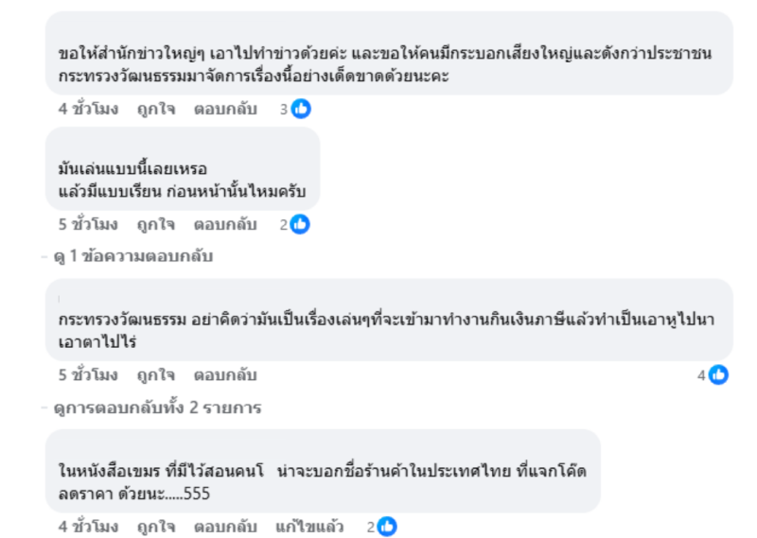This screenshot has width=757, height=538.
Task: Reply to the มันเล่นแบบนี้เลยเหรอ comment
Action: point(225,225)
